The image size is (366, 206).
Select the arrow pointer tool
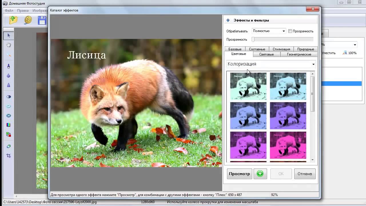tap(9, 35)
